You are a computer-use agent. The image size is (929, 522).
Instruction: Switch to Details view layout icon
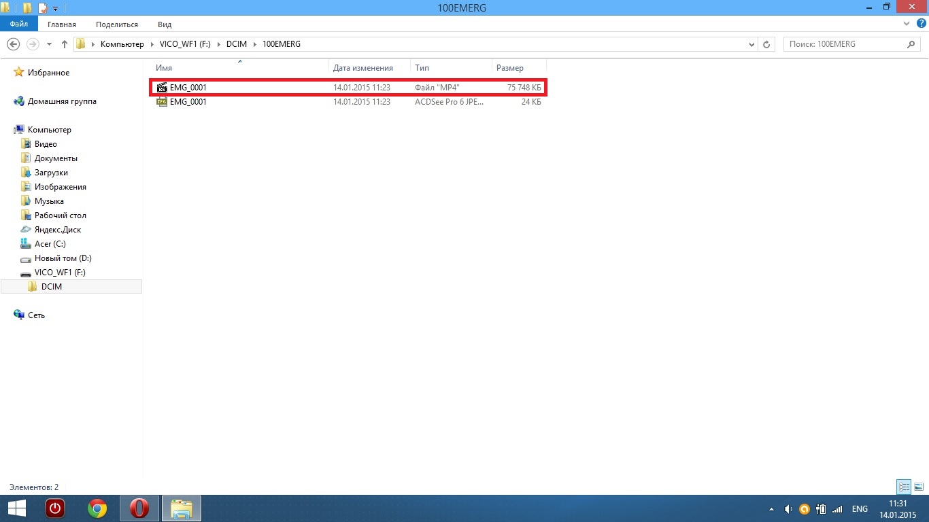click(904, 487)
